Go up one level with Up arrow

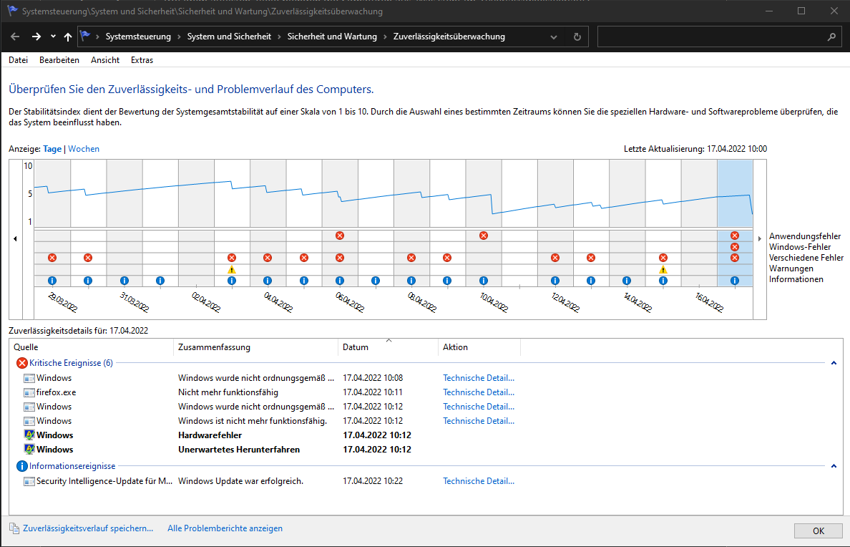[x=68, y=37]
